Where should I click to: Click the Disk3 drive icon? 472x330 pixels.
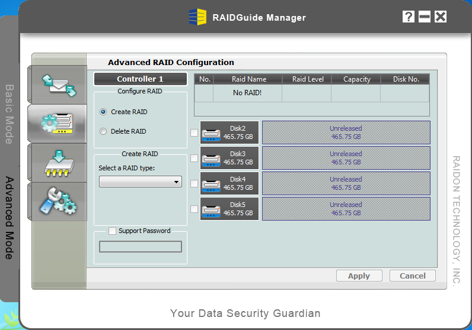click(x=211, y=158)
